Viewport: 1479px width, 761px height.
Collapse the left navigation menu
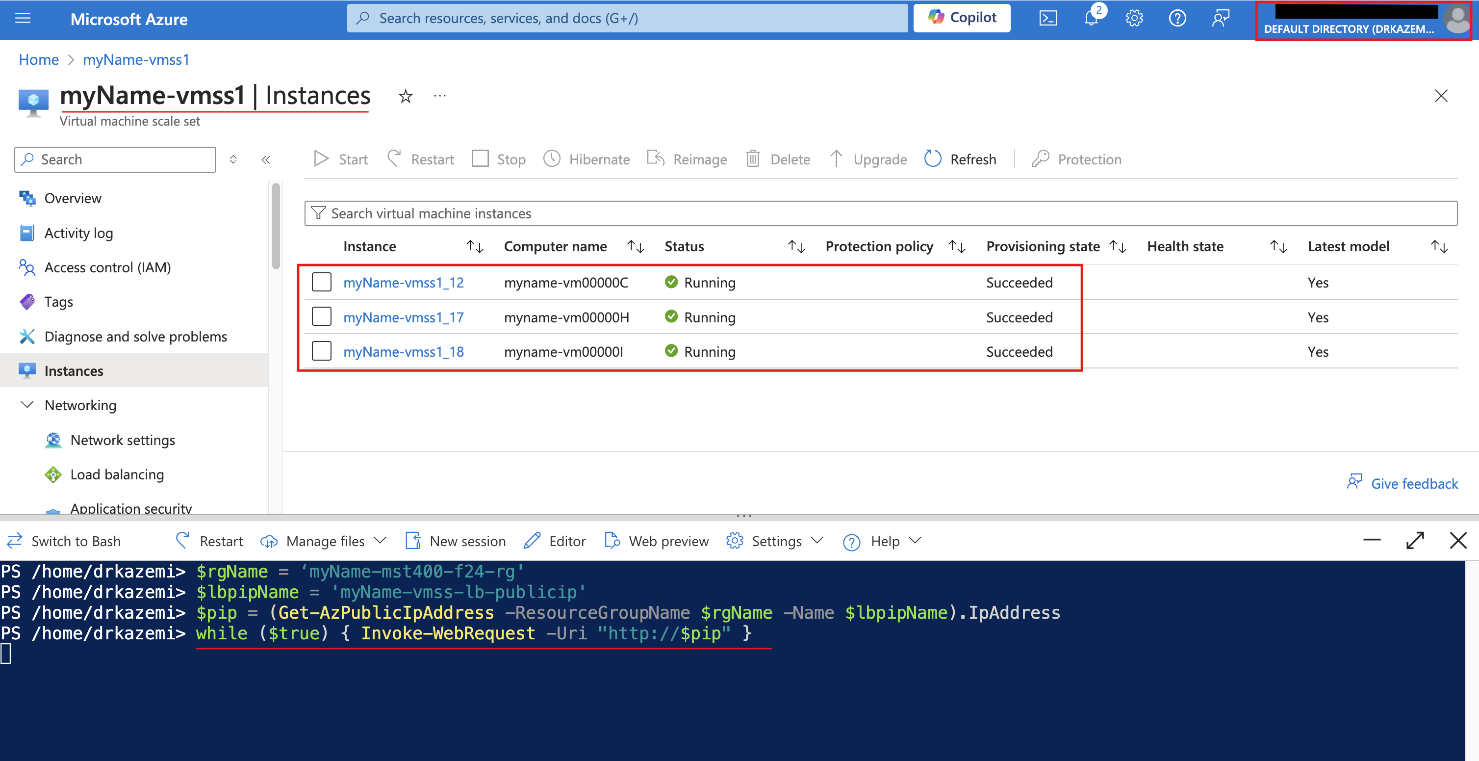click(x=266, y=159)
